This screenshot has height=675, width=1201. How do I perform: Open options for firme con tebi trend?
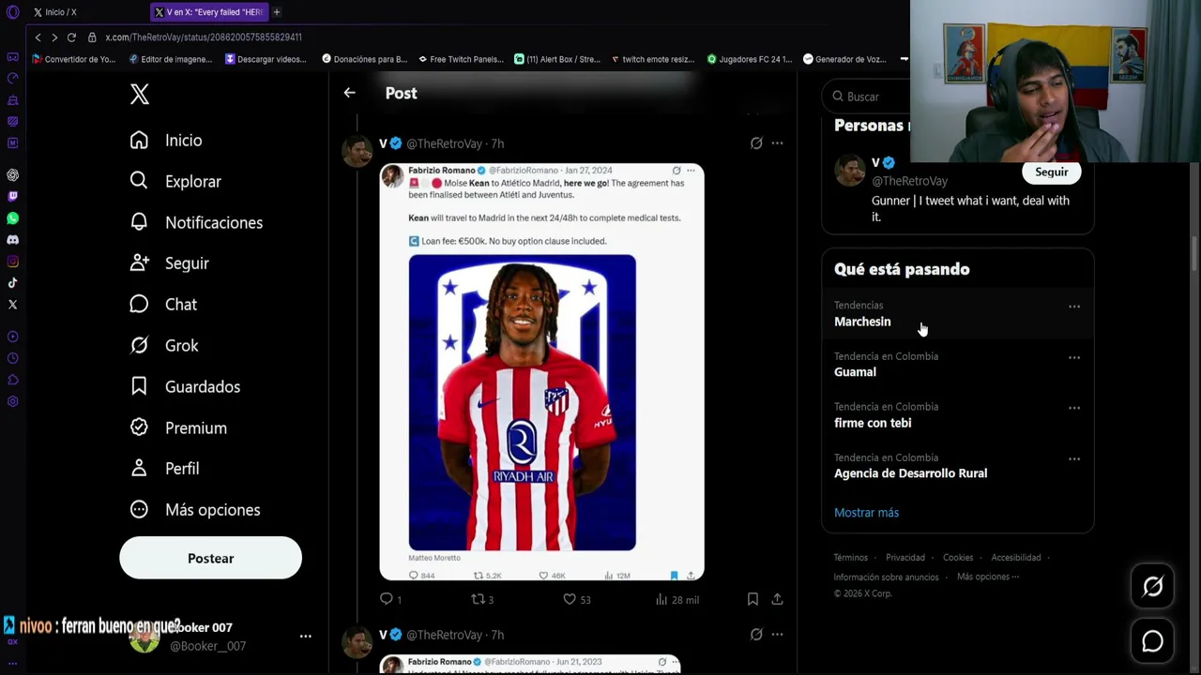pyautogui.click(x=1074, y=408)
